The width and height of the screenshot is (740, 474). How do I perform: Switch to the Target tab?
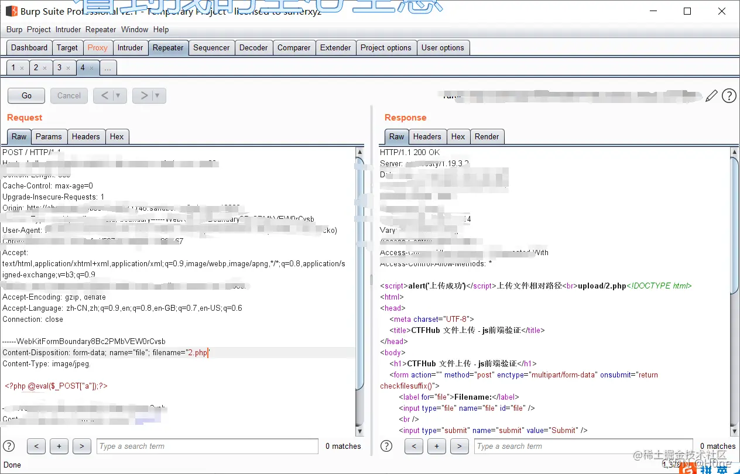67,48
